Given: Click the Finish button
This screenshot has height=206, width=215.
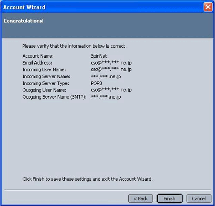Looking at the screenshot, I should tap(170, 199).
